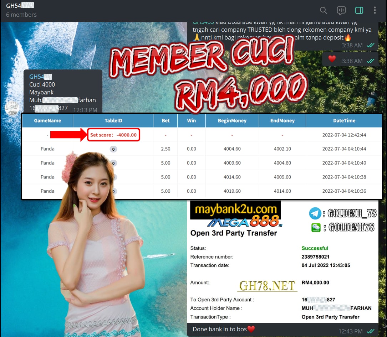Click the sender avatar beside Cuci 4000 message
This screenshot has height=337, width=387.
[x=12, y=108]
